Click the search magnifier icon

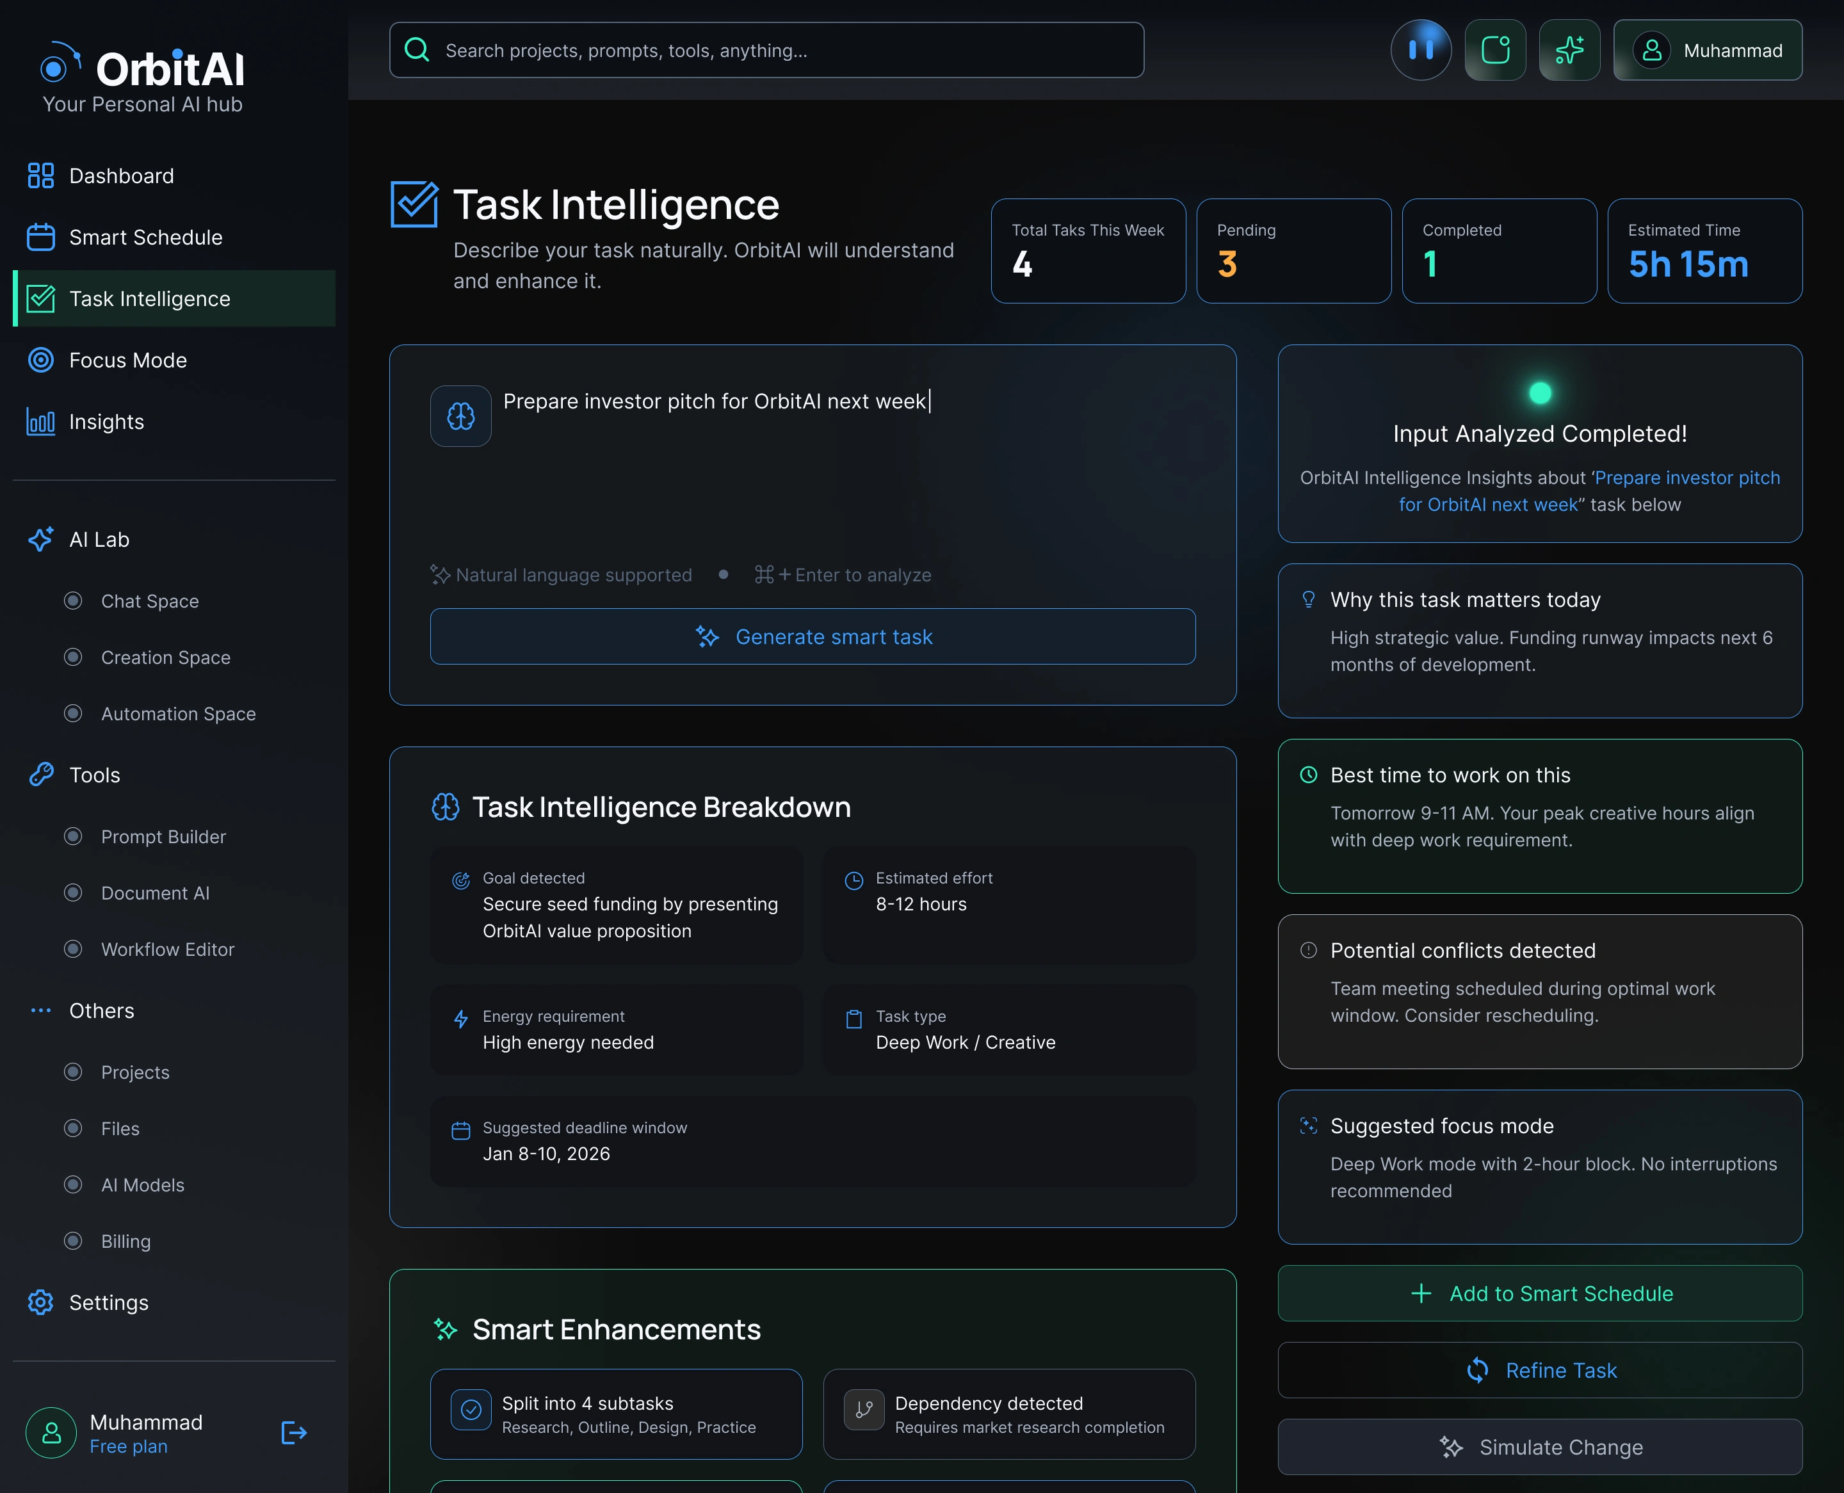tap(417, 49)
